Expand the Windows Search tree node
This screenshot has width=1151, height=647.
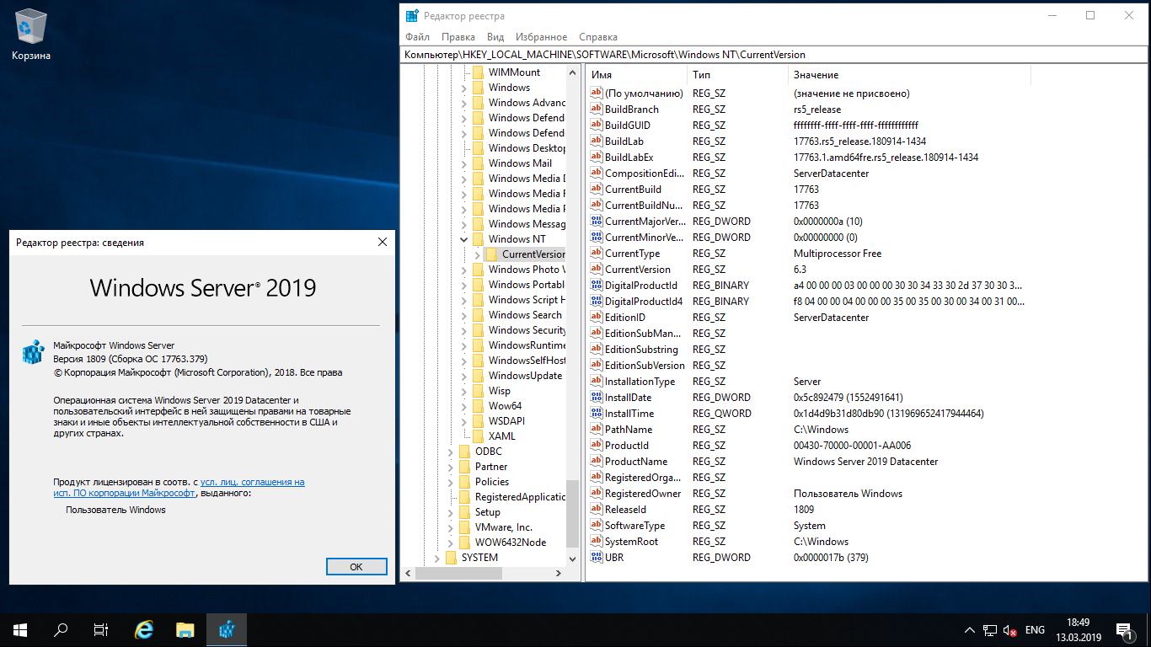pos(463,315)
